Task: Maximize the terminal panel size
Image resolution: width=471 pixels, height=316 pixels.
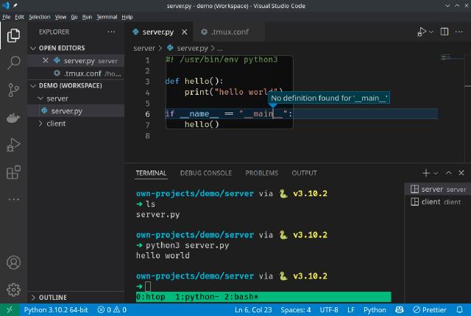Action: click(x=448, y=173)
